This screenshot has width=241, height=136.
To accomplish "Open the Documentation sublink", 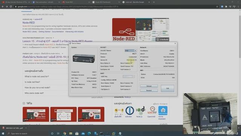I will (x=58, y=32).
